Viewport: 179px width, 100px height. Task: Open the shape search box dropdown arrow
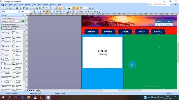(x=20, y=21)
